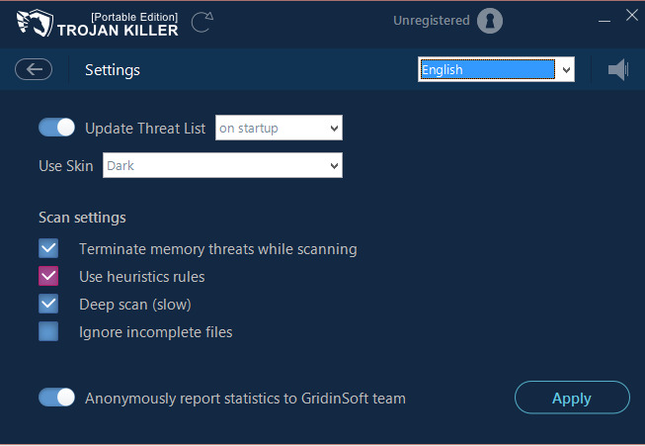Click the [Portable Edition] text

click(x=134, y=17)
